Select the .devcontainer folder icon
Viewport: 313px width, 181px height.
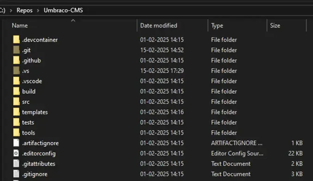coord(16,40)
